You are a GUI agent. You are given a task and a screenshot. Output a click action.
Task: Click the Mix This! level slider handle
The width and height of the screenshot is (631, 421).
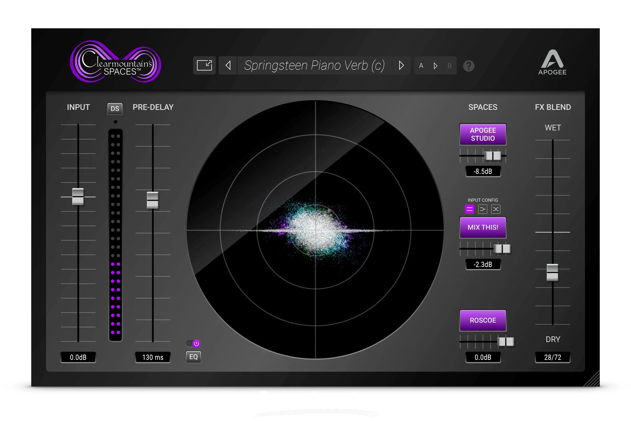[502, 249]
